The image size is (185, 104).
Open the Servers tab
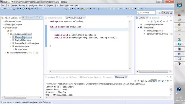coord(74,77)
